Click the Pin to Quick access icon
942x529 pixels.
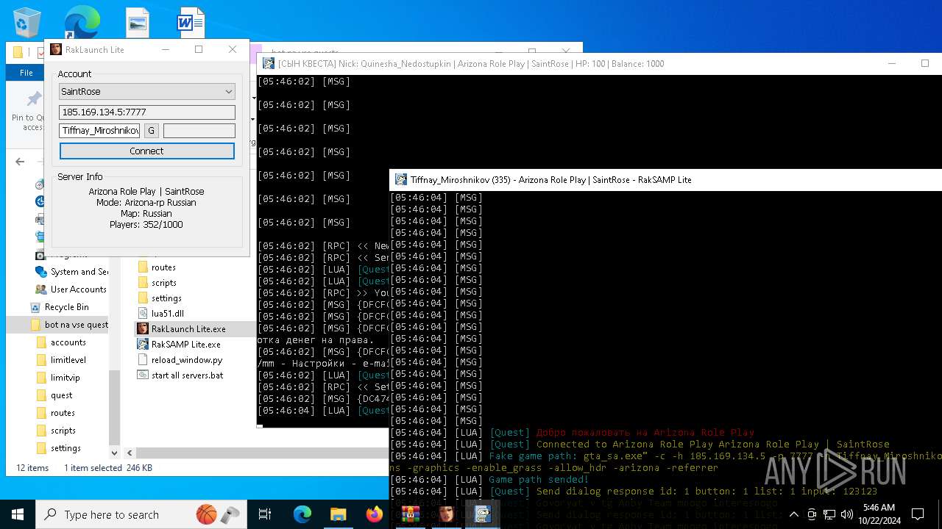point(34,99)
